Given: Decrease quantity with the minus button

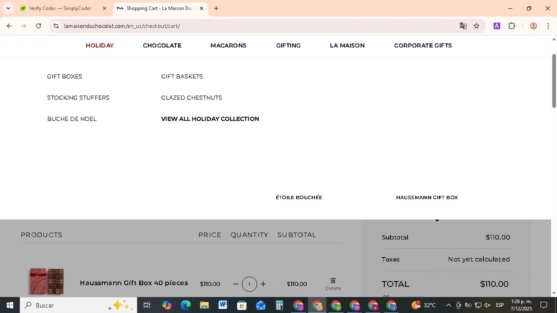Looking at the screenshot, I should tap(236, 284).
